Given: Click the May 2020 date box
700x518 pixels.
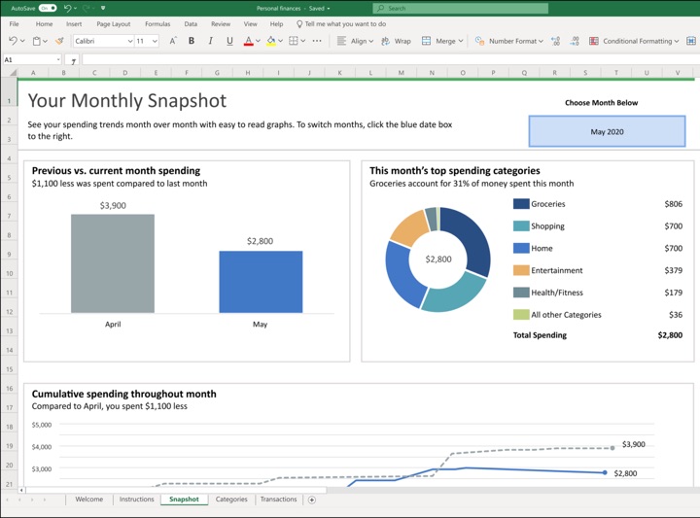Looking at the screenshot, I should (x=607, y=131).
